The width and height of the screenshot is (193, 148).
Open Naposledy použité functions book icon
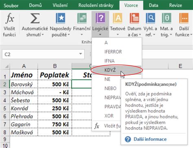pos(61,18)
